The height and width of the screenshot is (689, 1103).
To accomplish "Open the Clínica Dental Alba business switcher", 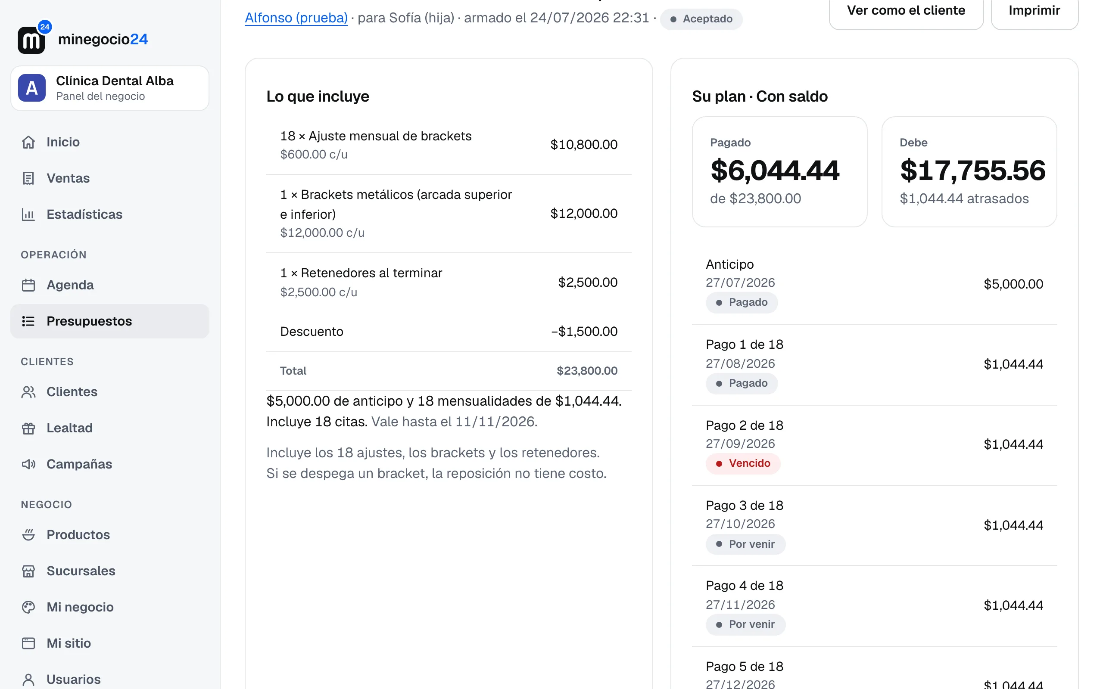I will coord(110,88).
